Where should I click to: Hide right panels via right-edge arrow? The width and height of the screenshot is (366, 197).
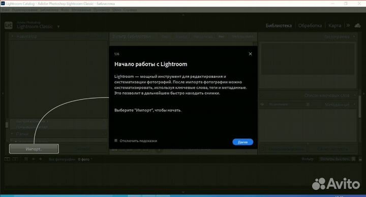click(363, 94)
